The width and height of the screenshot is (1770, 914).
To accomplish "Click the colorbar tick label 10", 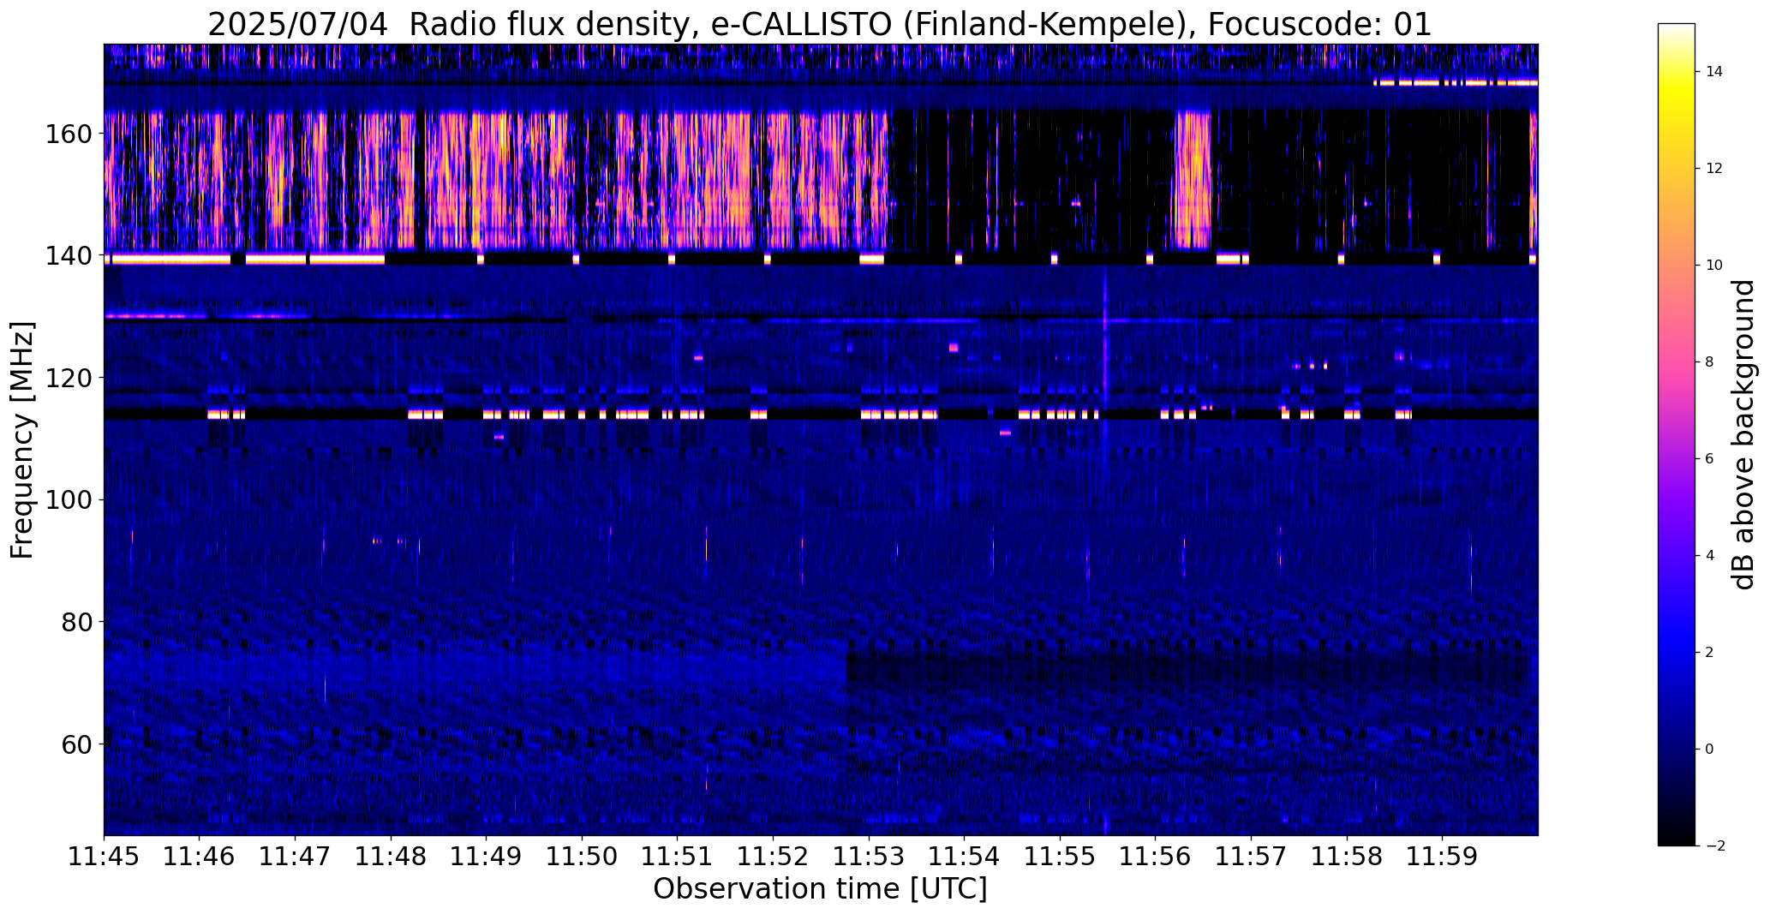I will coord(1713,265).
